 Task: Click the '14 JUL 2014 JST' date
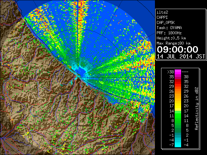pos(181,57)
